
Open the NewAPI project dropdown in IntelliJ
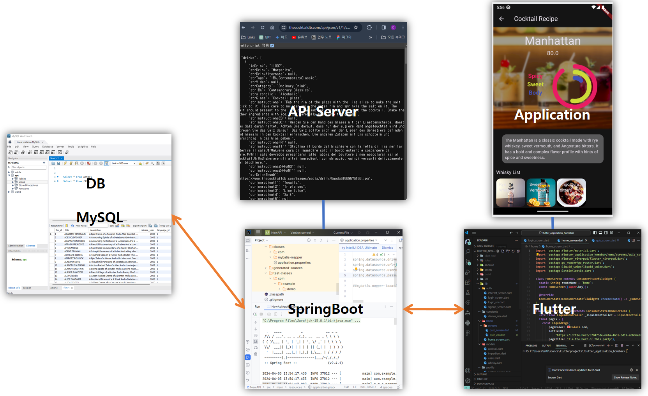(x=275, y=232)
